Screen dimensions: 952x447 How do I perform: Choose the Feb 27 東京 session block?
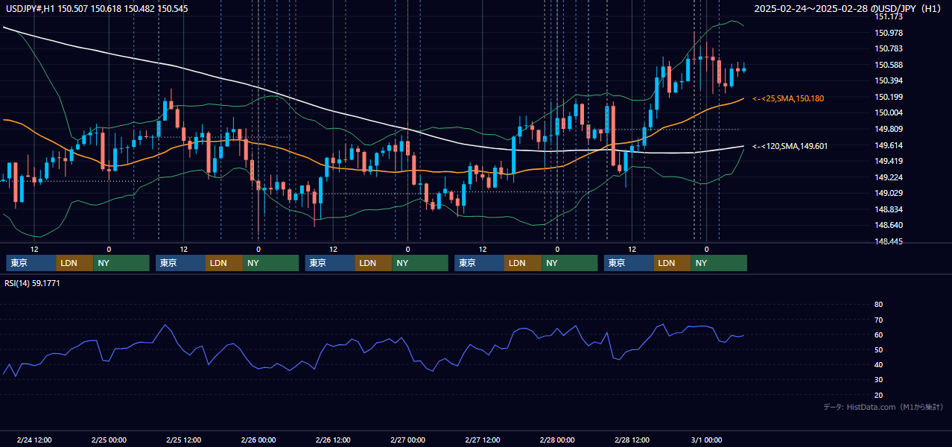click(x=480, y=263)
